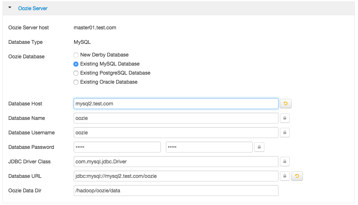Click the Database Name text field

(176, 118)
